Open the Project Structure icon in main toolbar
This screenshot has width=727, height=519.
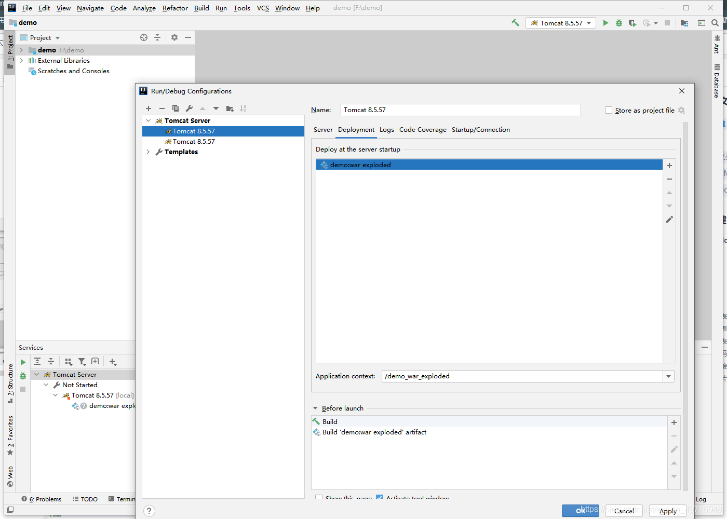click(x=684, y=23)
